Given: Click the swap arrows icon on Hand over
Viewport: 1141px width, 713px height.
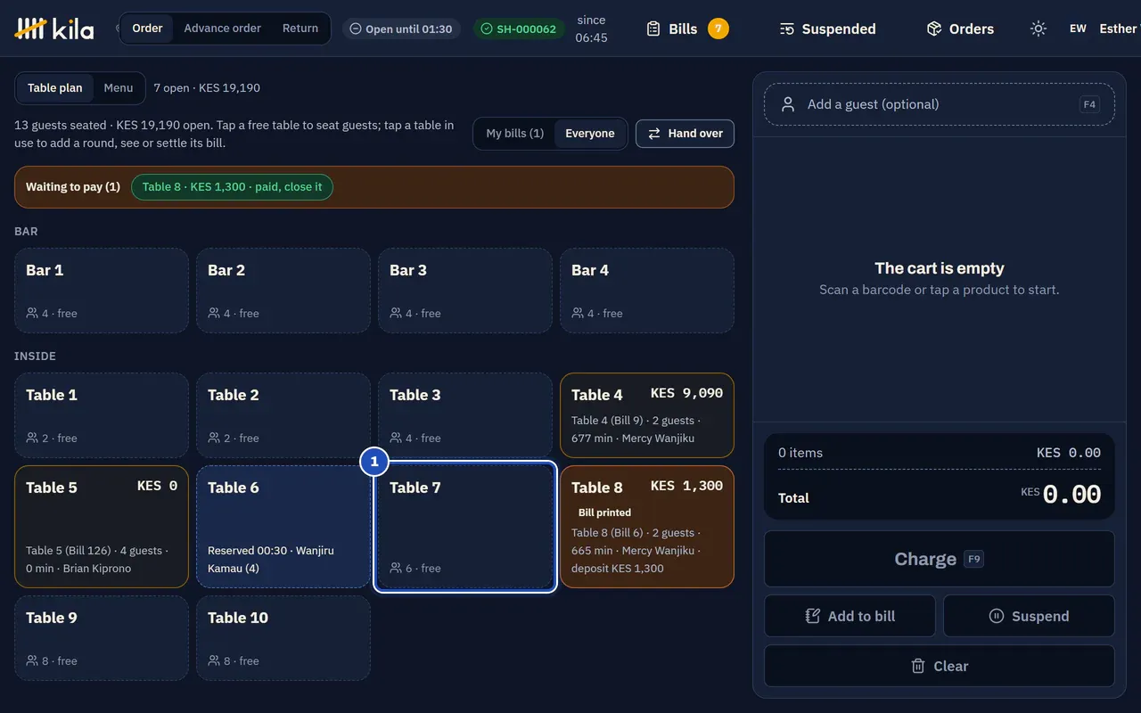Looking at the screenshot, I should pyautogui.click(x=654, y=134).
